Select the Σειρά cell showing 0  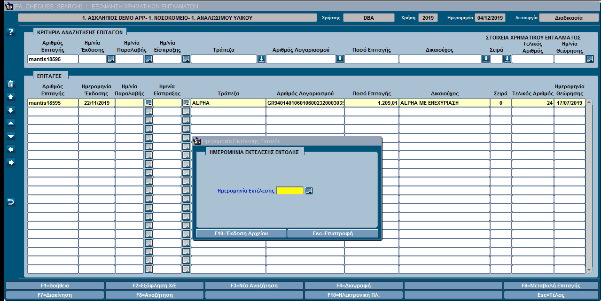501,103
